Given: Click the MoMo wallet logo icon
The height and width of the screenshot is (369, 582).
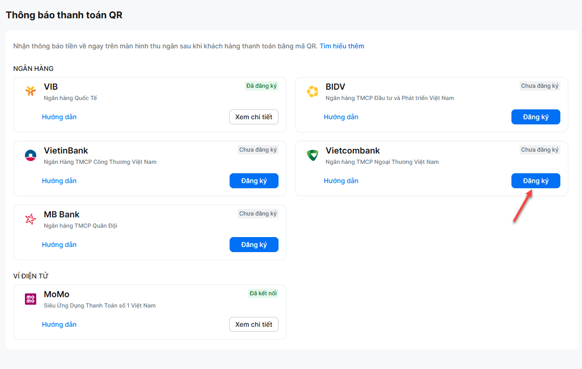Looking at the screenshot, I should pos(31,299).
